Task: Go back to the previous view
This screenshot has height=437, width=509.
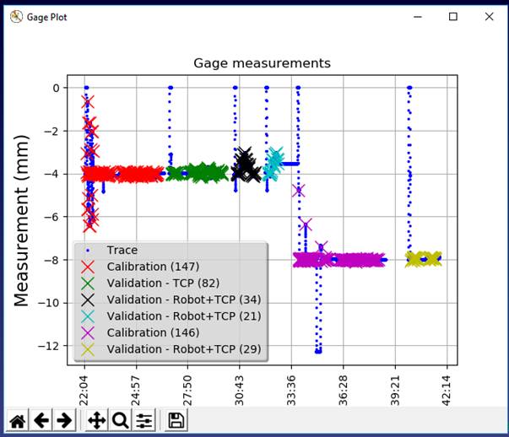Action: coord(41,420)
